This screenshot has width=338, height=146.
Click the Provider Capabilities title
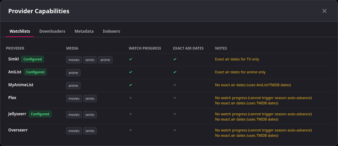click(x=39, y=11)
